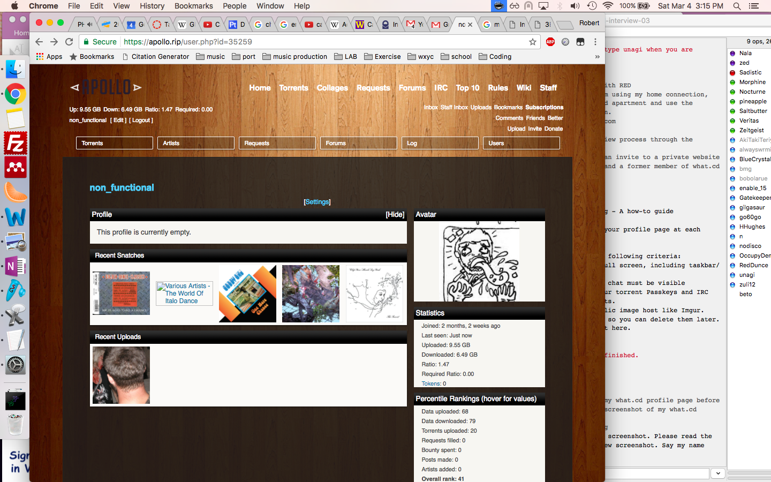Open the school bookmarks folder

456,56
